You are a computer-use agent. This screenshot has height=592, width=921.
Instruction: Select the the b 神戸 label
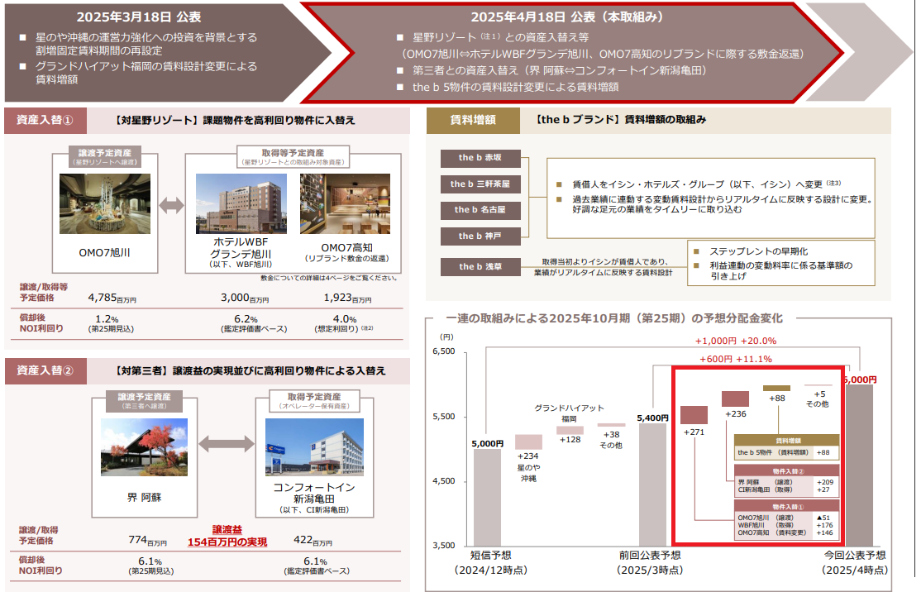[x=480, y=236]
